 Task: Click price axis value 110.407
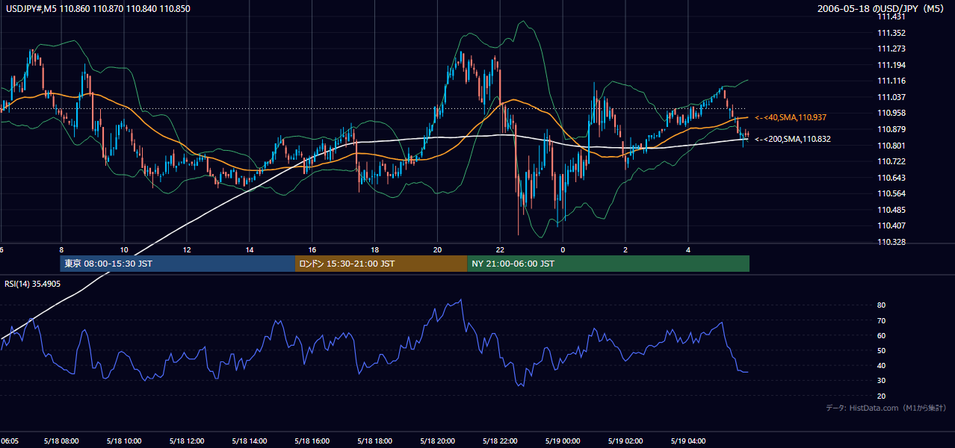891,225
